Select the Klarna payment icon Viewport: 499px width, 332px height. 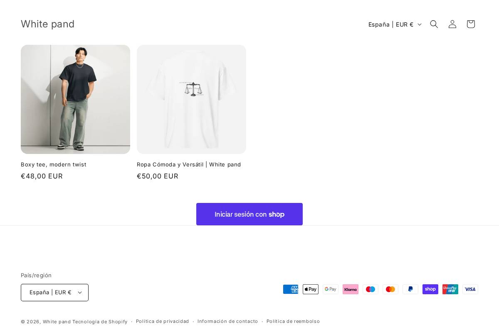[351, 289]
